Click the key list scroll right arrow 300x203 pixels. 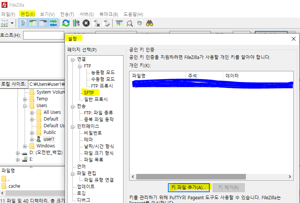pos(290,177)
